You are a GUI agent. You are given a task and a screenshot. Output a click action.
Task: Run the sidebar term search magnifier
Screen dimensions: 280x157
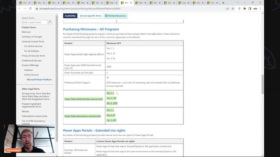click(x=49, y=22)
